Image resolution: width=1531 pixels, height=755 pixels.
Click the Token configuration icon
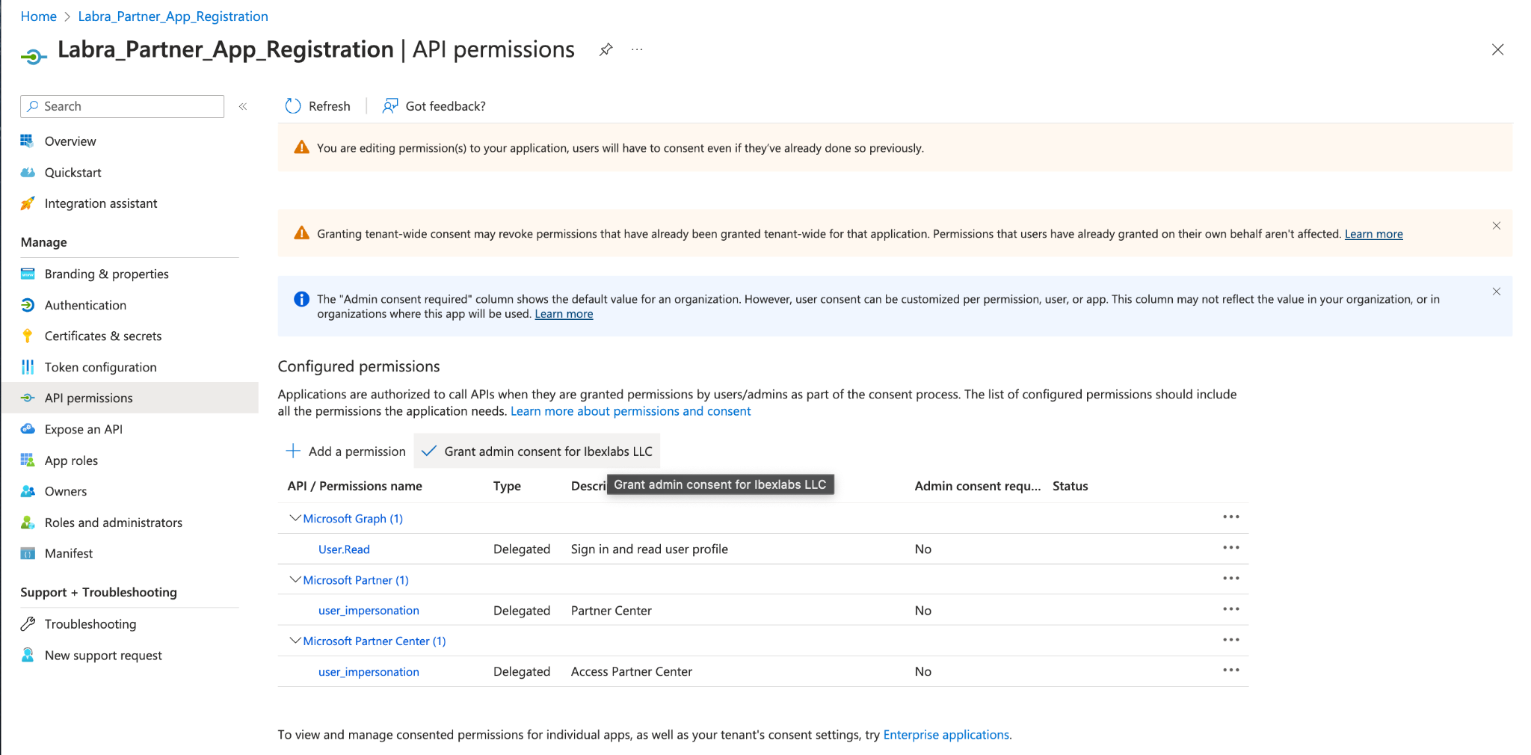(x=28, y=367)
